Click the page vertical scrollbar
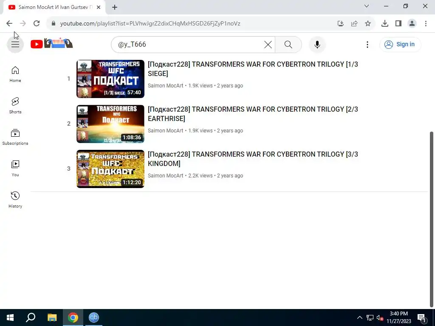This screenshot has width=435, height=326. (x=432, y=219)
